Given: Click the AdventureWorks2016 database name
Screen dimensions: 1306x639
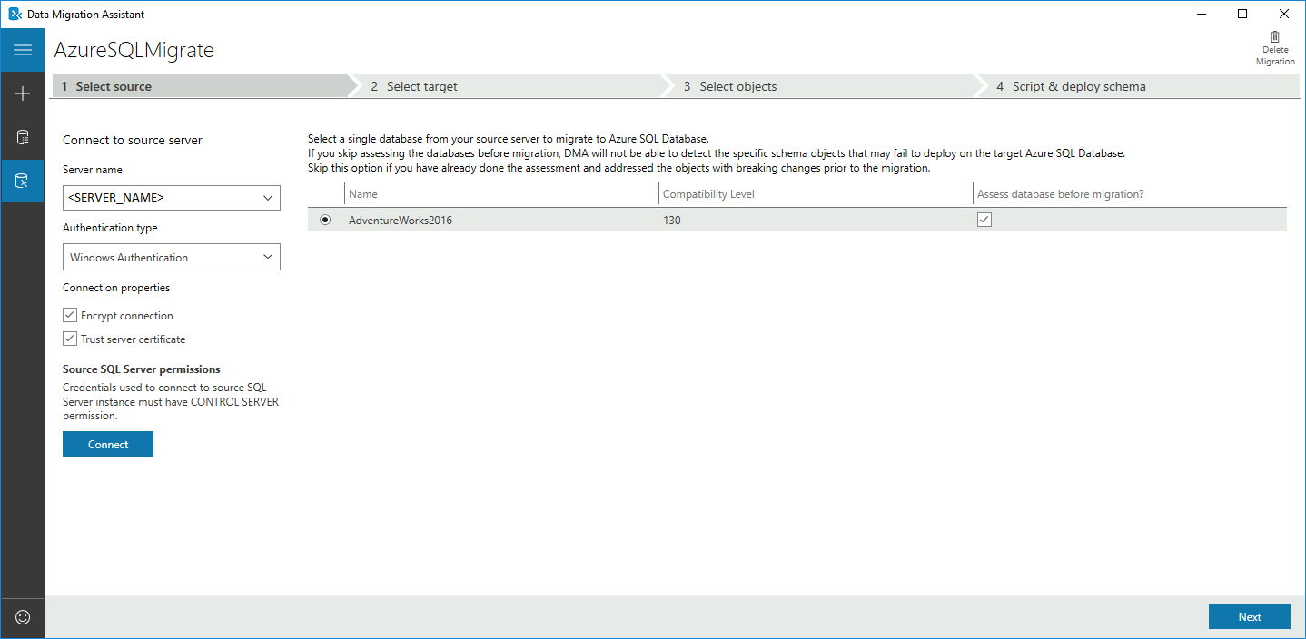Looking at the screenshot, I should [401, 221].
